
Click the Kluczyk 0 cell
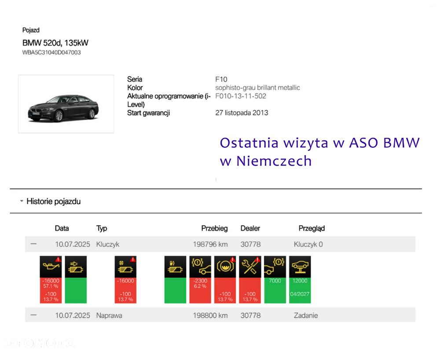308,244
